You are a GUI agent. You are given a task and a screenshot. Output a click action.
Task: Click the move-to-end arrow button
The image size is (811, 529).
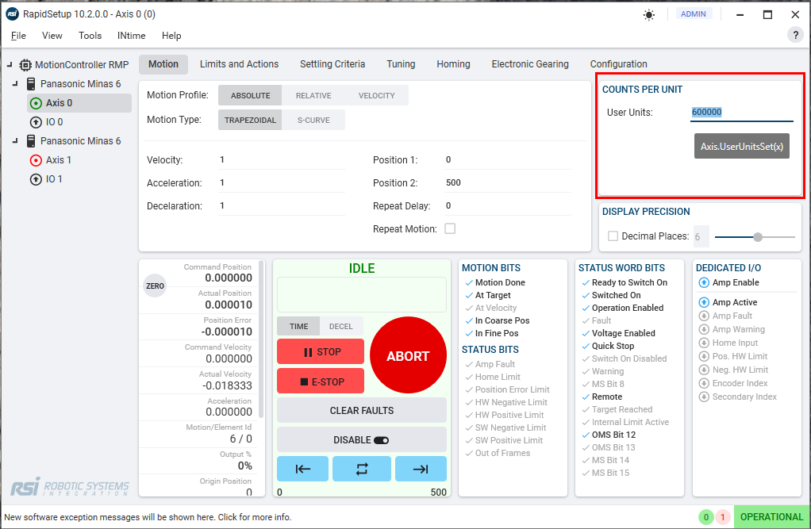(x=421, y=469)
